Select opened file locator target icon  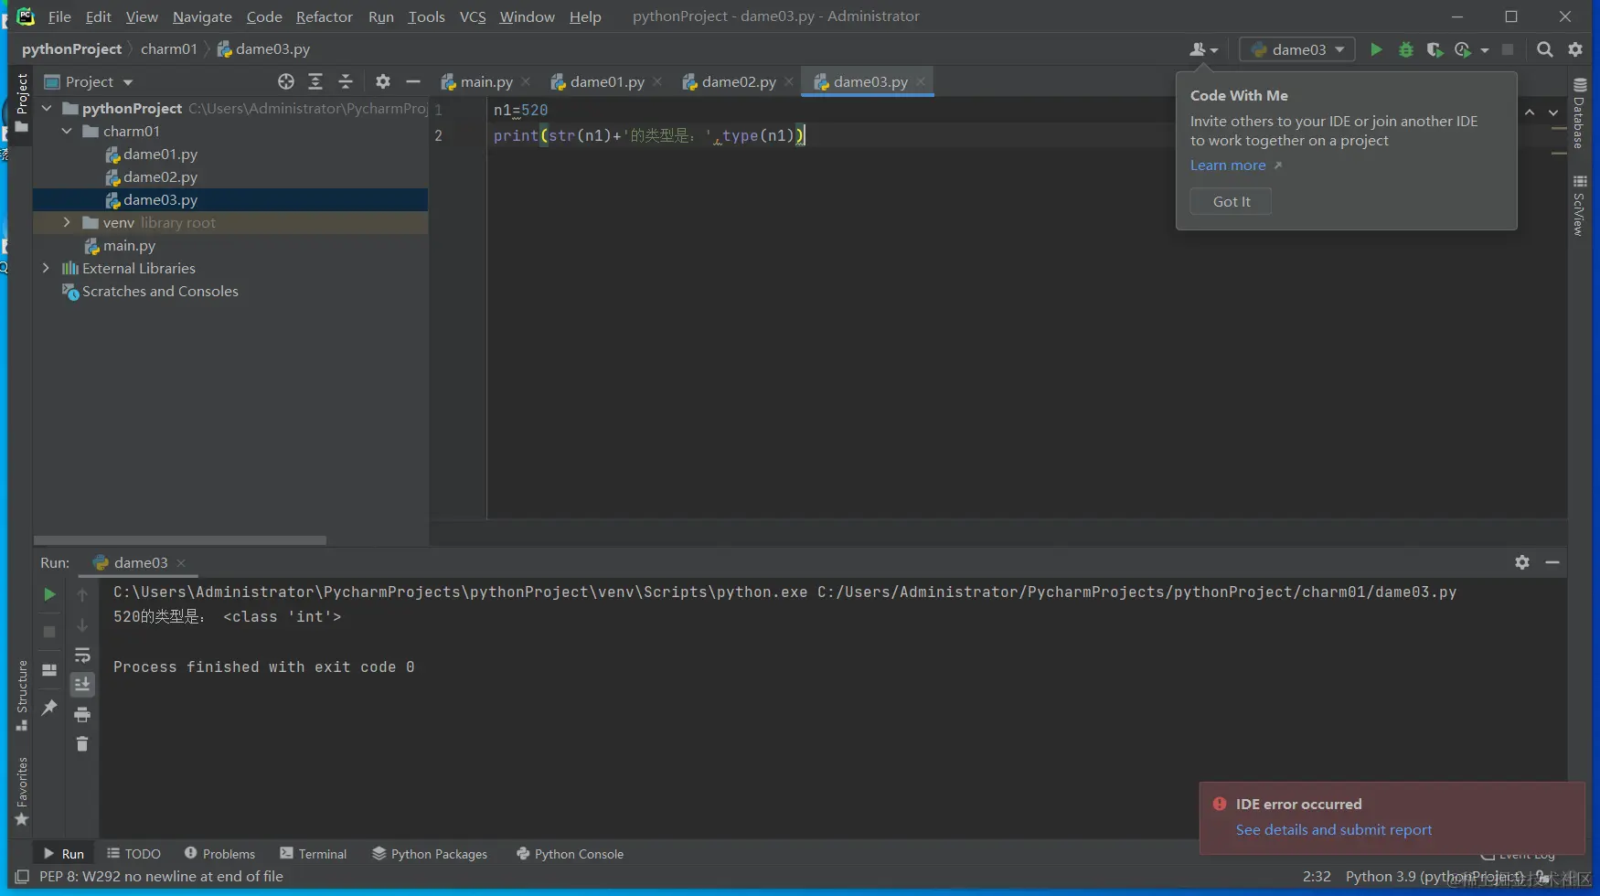click(x=286, y=81)
